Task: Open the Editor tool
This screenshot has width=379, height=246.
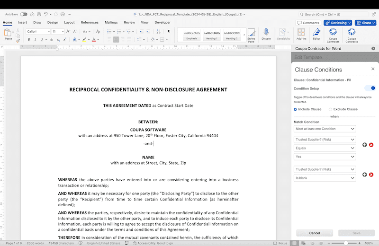Action: [x=316, y=34]
